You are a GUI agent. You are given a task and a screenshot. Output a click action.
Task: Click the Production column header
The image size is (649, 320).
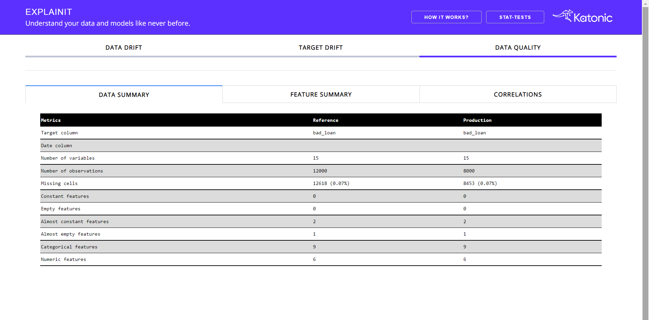tap(477, 120)
